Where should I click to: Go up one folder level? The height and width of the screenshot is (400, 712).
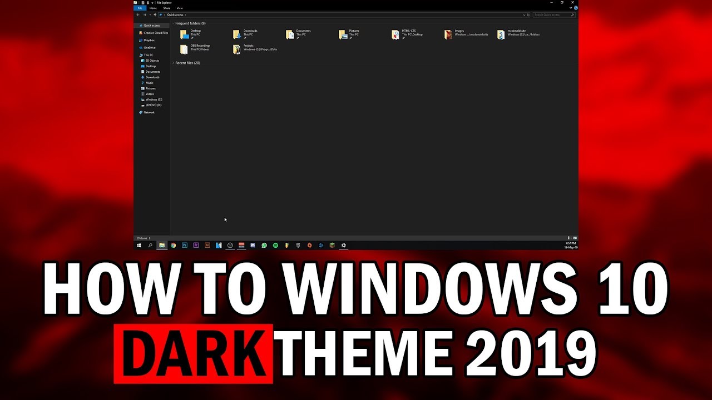[x=155, y=15]
